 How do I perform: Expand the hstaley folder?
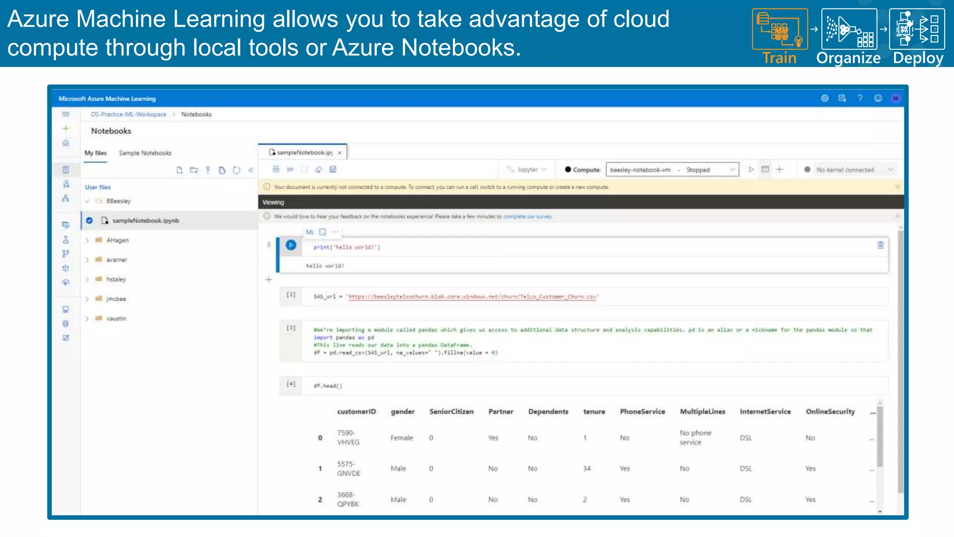coord(87,280)
